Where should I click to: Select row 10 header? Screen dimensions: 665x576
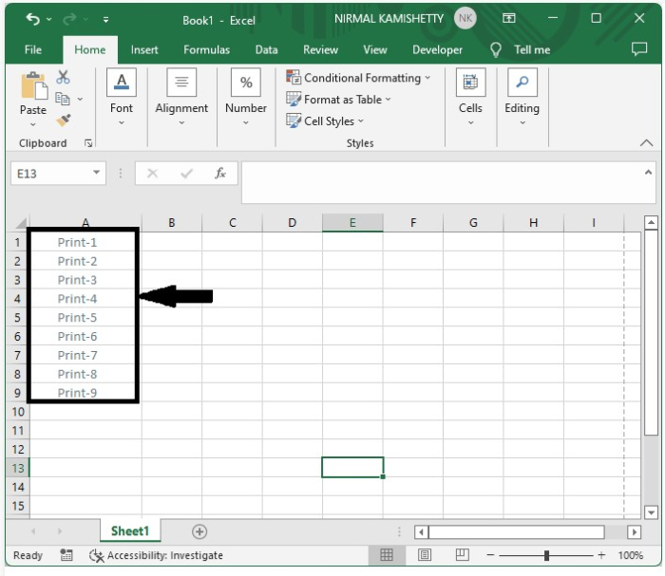click(x=18, y=412)
